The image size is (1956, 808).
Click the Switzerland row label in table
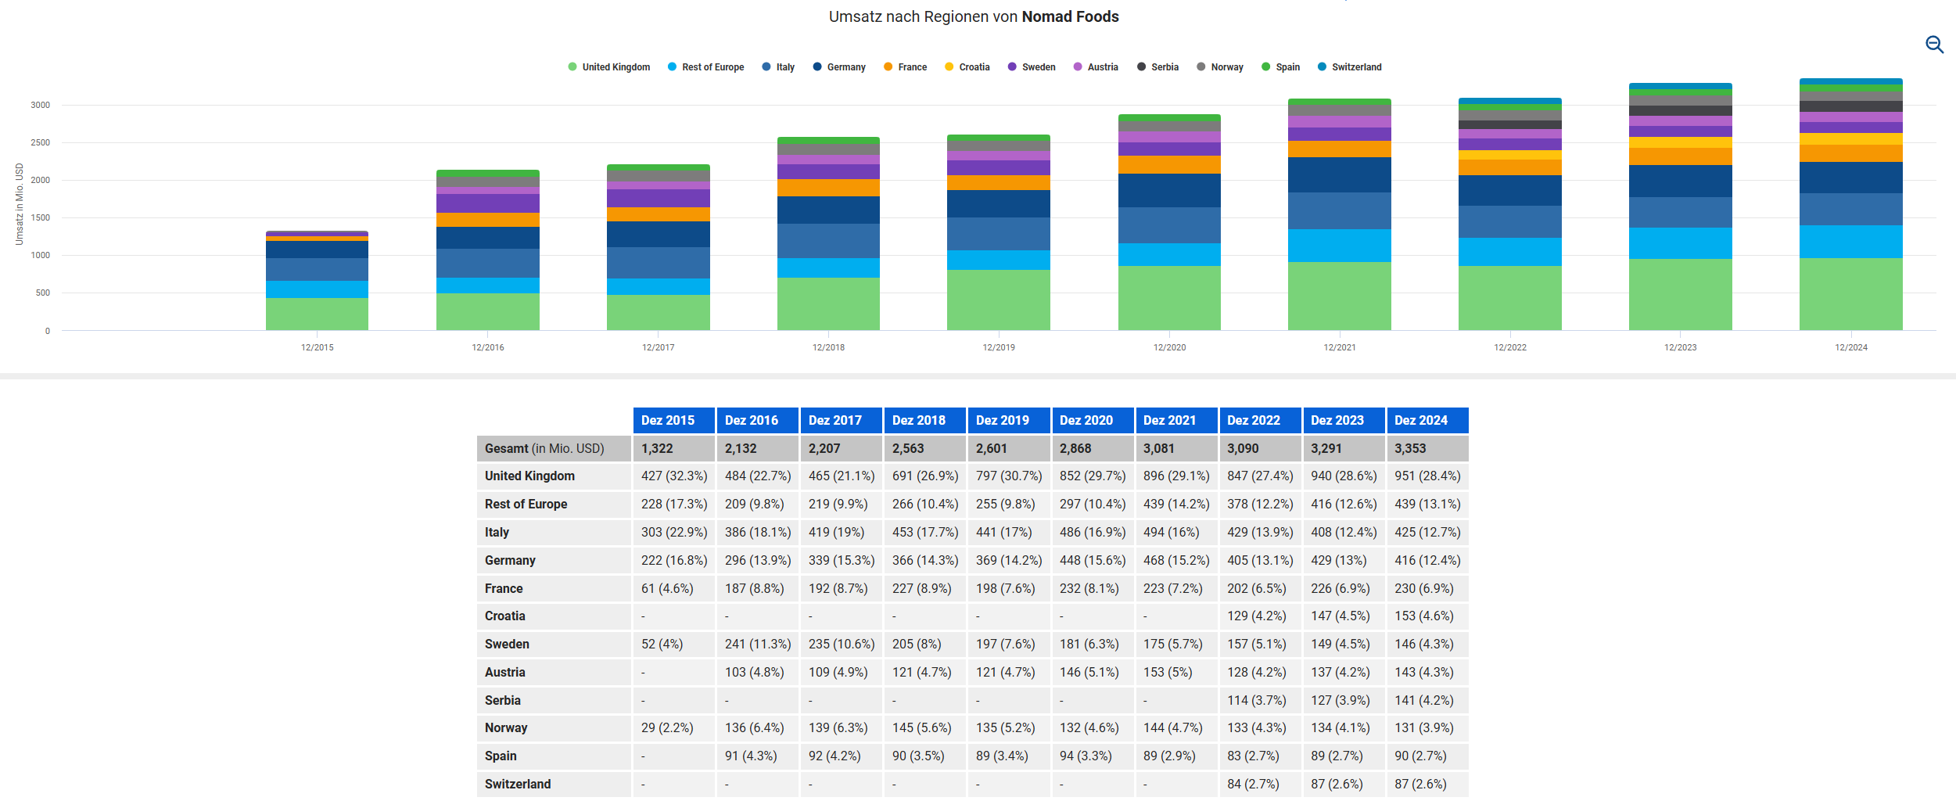[x=518, y=784]
